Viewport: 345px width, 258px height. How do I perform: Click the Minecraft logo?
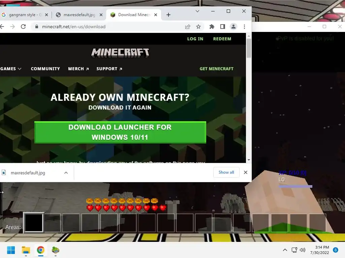point(120,53)
